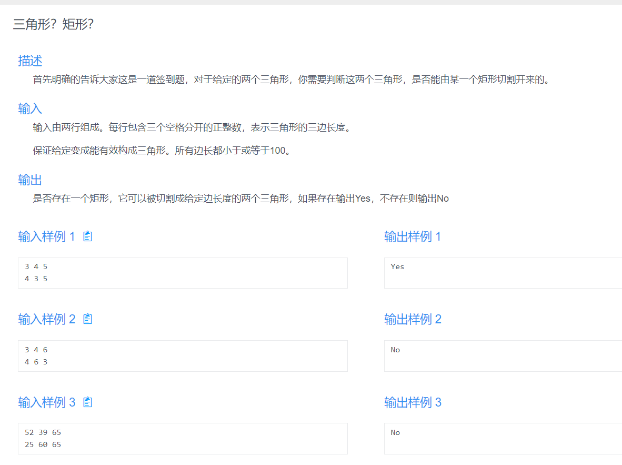Open the 描述 section heading
The image size is (622, 465).
coord(30,61)
